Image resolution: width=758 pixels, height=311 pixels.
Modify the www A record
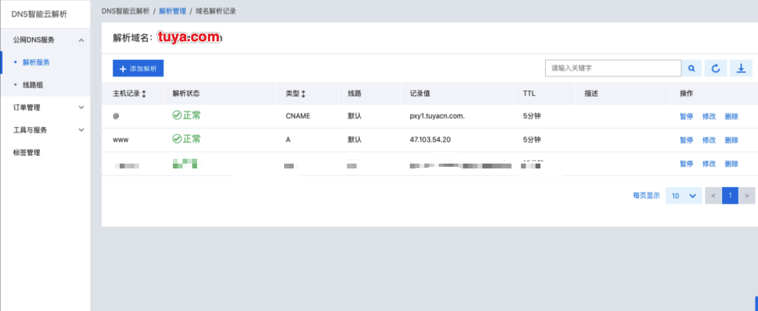[709, 140]
